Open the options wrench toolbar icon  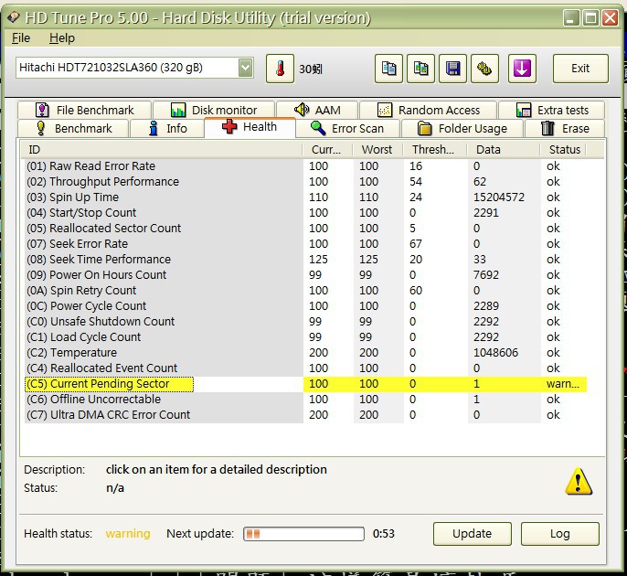pos(484,69)
